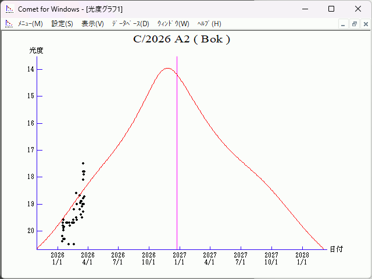Click the graph document icon in menu bar

click(x=9, y=24)
